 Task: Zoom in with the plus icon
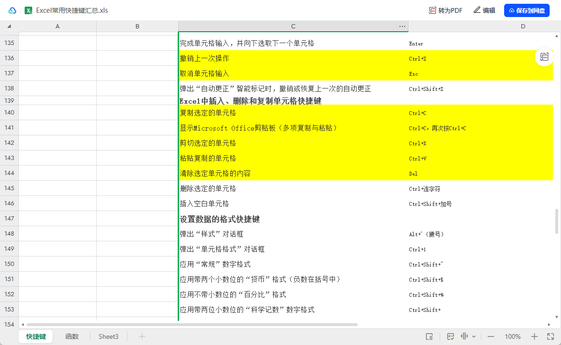click(534, 336)
